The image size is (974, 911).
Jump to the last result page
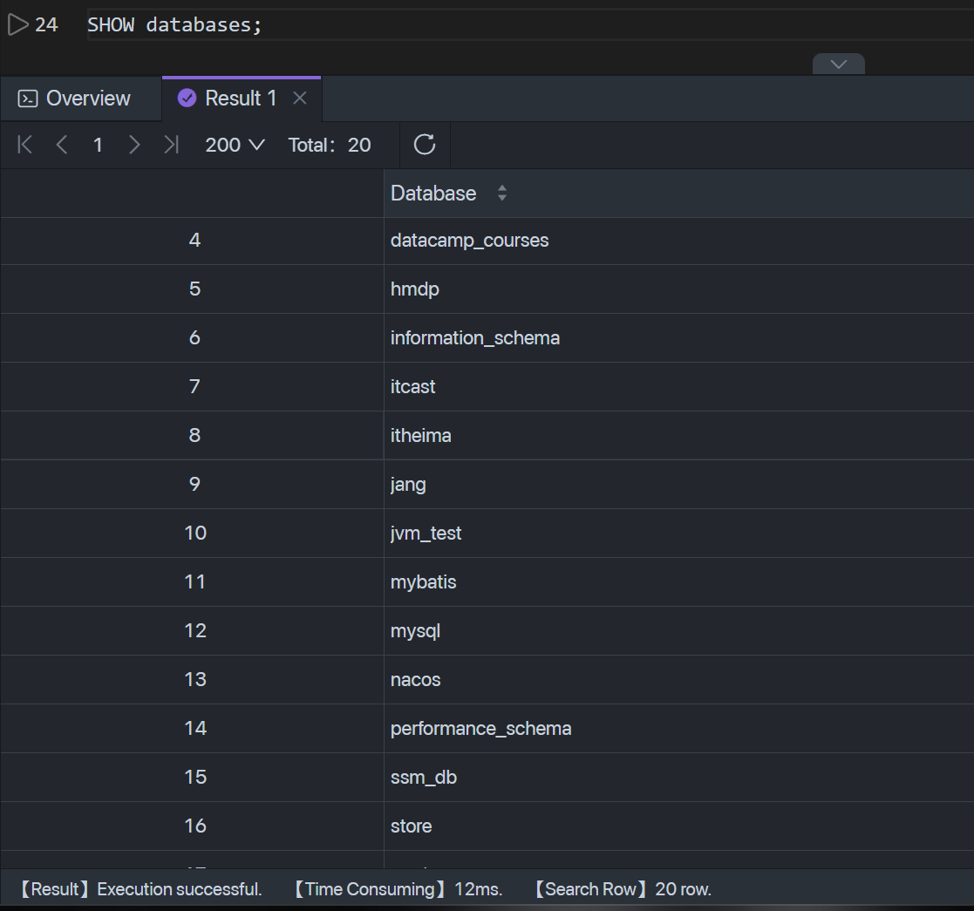click(171, 145)
